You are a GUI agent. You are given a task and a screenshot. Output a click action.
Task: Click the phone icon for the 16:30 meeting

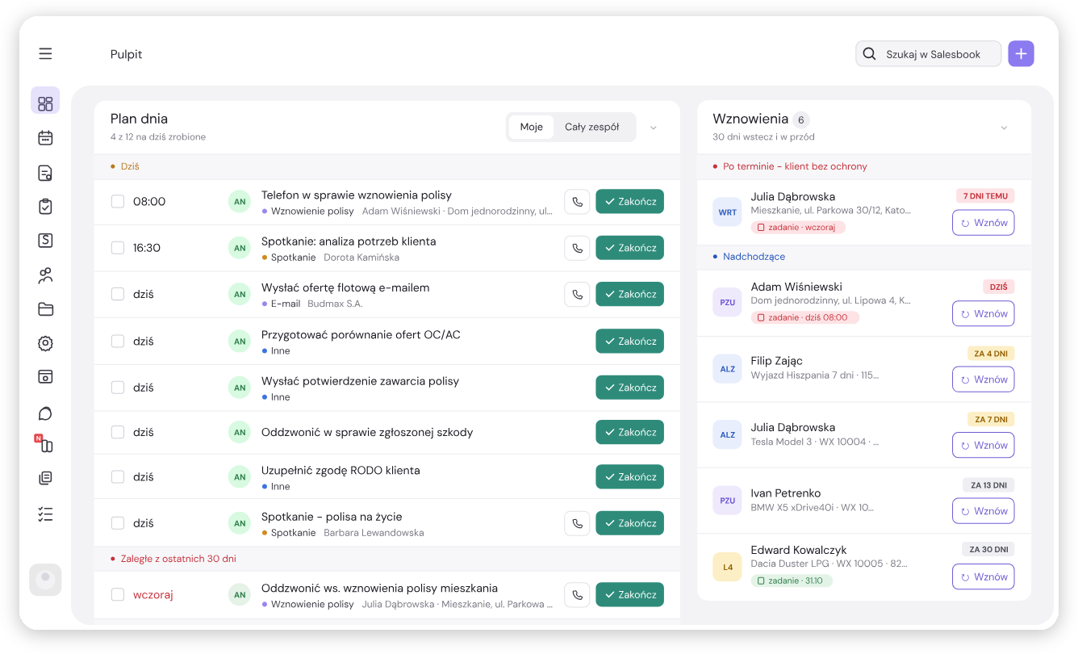click(x=577, y=248)
